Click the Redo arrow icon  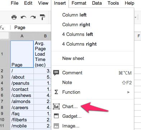tap(33, 17)
